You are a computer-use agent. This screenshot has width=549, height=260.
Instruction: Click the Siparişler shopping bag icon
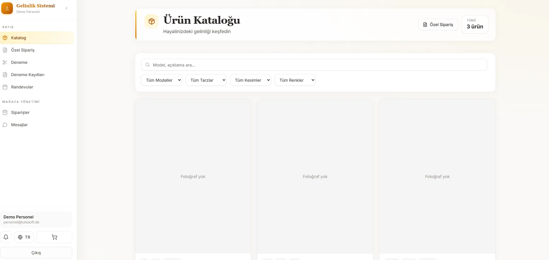point(5,112)
